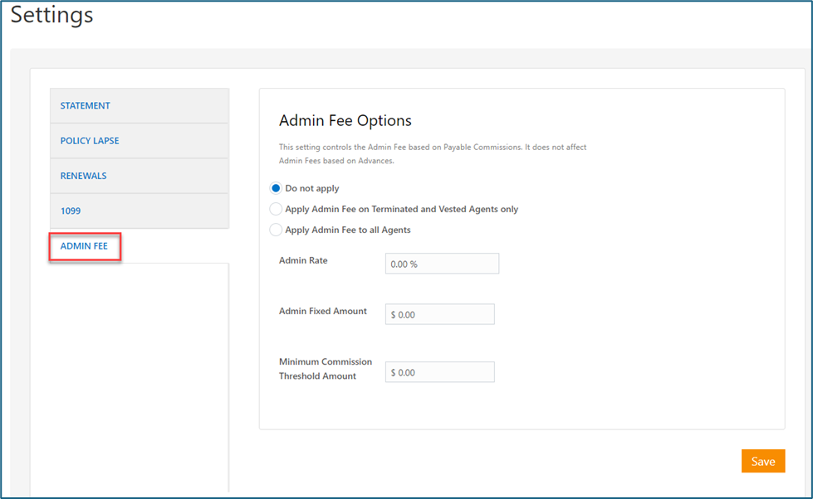Click the Settings page title
This screenshot has width=813, height=499.
tap(51, 14)
